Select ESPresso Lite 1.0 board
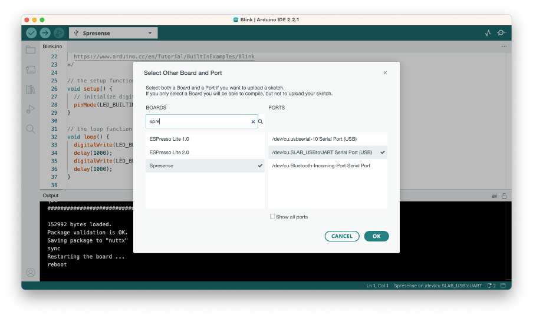 tap(205, 139)
